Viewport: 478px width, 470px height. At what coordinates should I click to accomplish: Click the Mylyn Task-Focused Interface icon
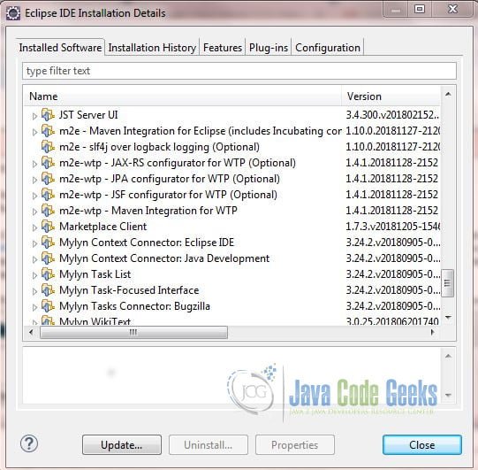point(48,289)
